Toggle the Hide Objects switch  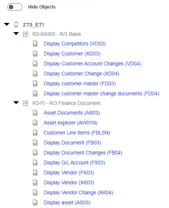[x=14, y=7]
